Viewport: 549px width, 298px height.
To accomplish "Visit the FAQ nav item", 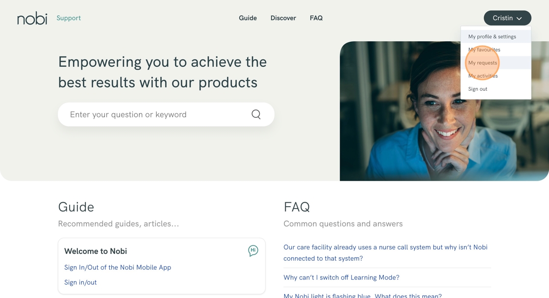I will (316, 18).
